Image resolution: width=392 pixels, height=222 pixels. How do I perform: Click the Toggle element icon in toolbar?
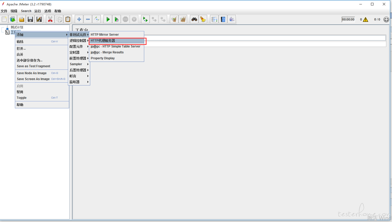[x=97, y=19]
